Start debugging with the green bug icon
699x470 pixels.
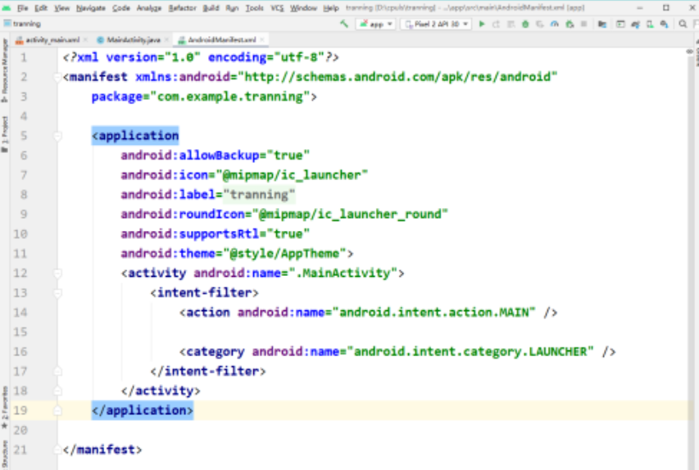pos(525,24)
